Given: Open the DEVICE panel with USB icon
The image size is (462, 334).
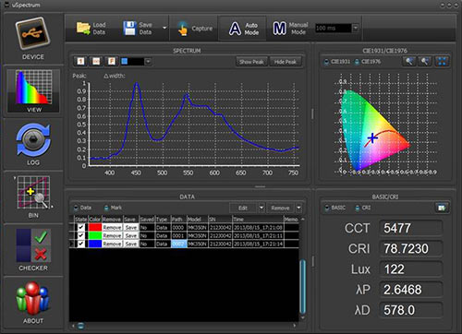Looking at the screenshot, I should [x=33, y=39].
